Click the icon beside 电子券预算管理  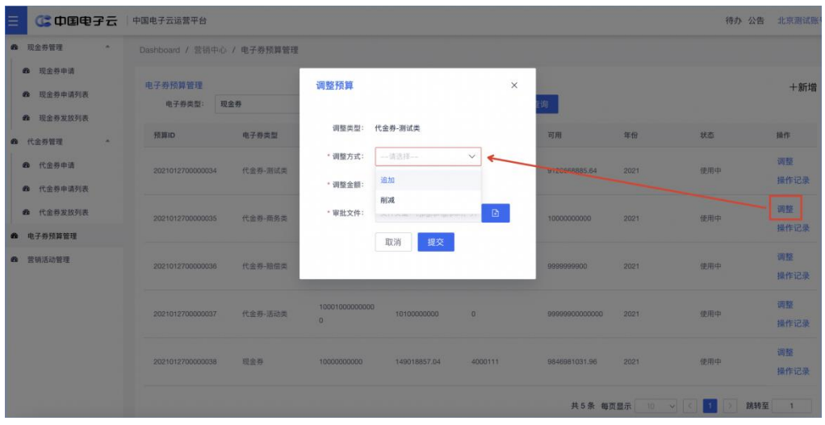tap(15, 235)
